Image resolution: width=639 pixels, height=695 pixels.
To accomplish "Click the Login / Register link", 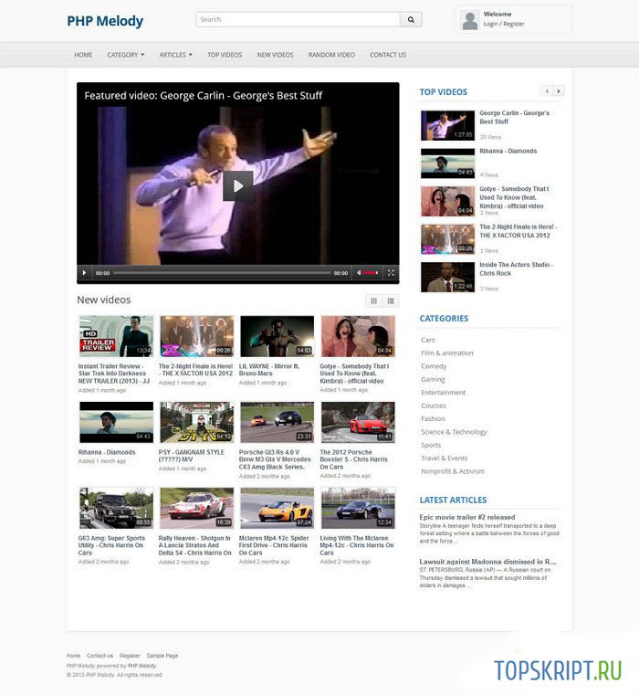I will coord(503,24).
